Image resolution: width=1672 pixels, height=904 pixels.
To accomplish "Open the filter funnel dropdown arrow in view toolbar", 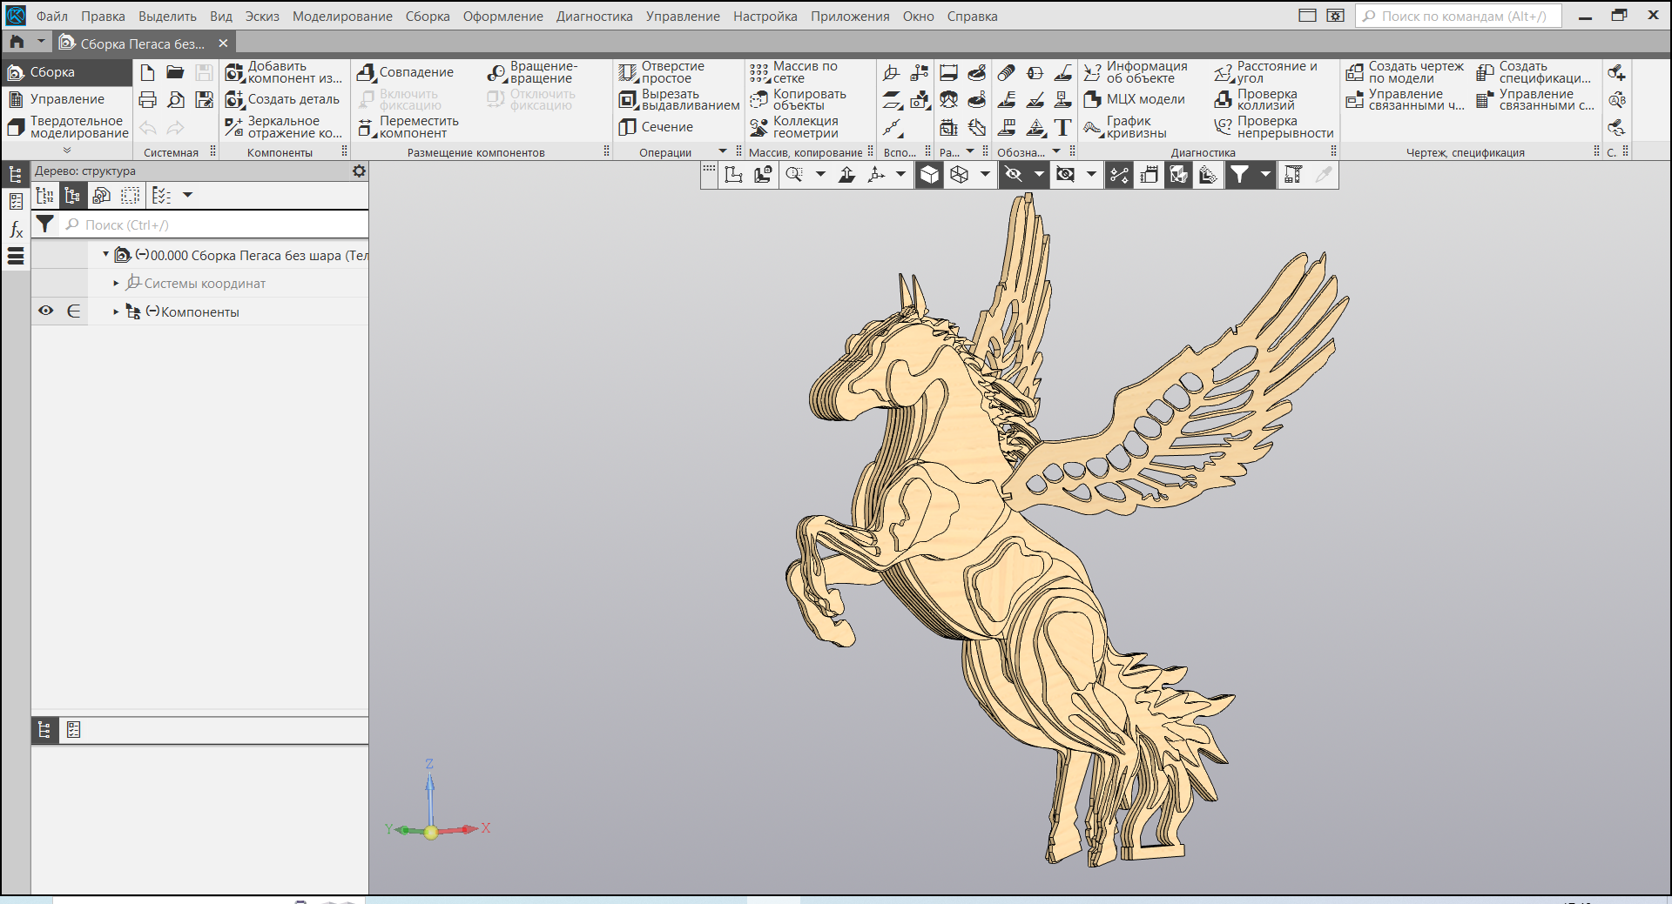I will (1265, 175).
